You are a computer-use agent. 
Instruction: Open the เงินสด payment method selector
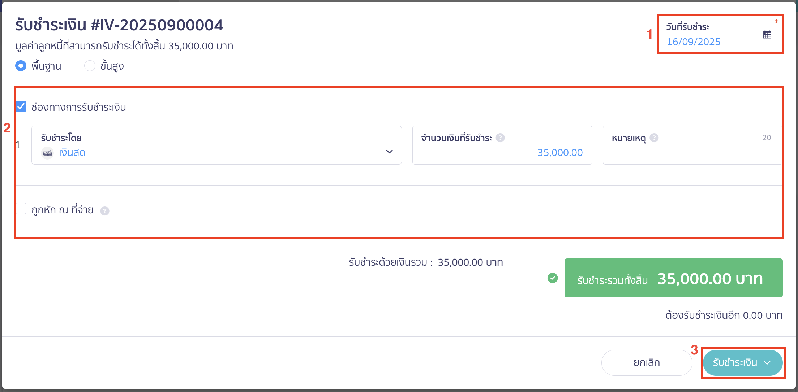pyautogui.click(x=216, y=145)
